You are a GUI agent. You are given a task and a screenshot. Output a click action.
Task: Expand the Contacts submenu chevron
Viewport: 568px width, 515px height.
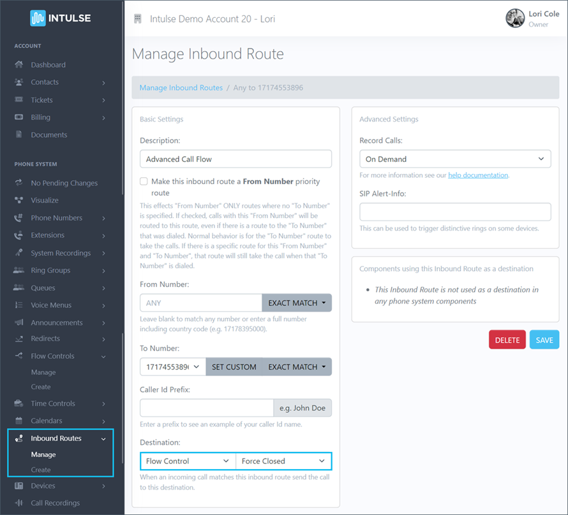pos(103,83)
